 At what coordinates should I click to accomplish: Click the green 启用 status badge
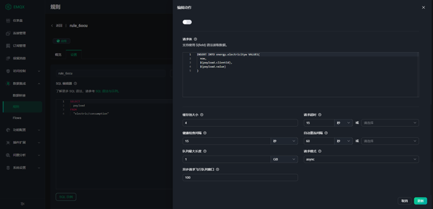click(62, 41)
